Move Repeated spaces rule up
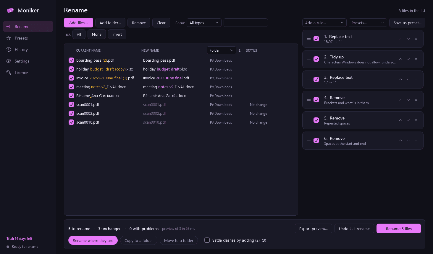This screenshot has height=254, width=433. click(400, 120)
